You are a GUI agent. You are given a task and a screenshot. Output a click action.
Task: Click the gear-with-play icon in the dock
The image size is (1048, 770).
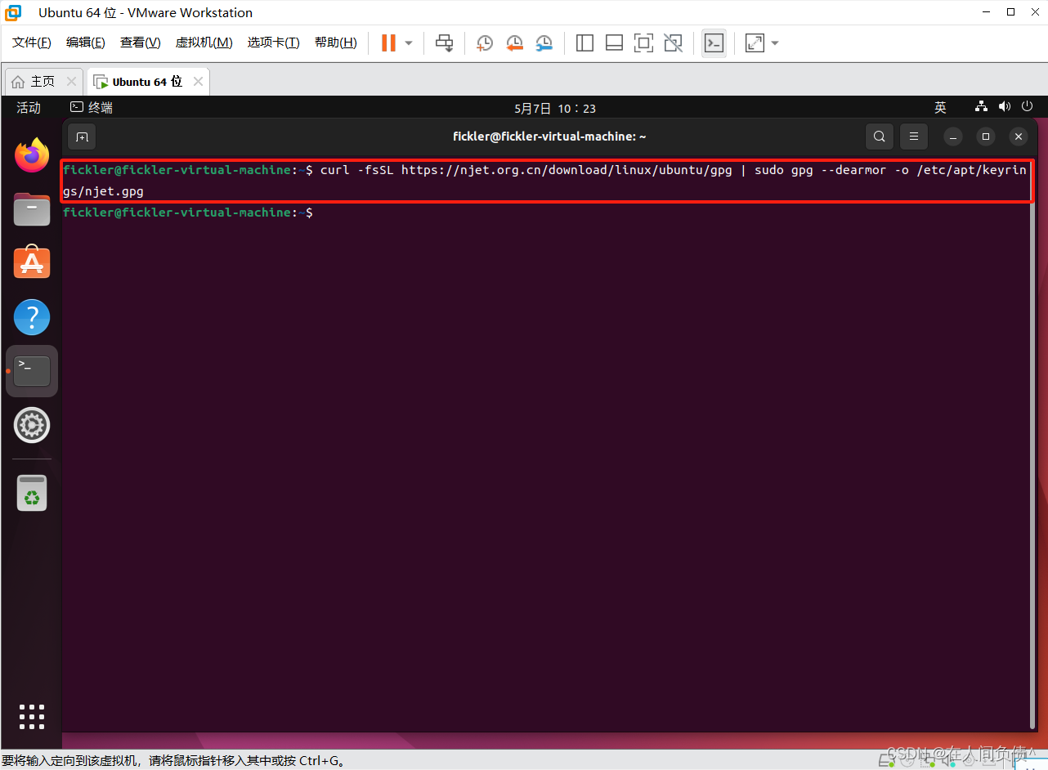pos(32,425)
